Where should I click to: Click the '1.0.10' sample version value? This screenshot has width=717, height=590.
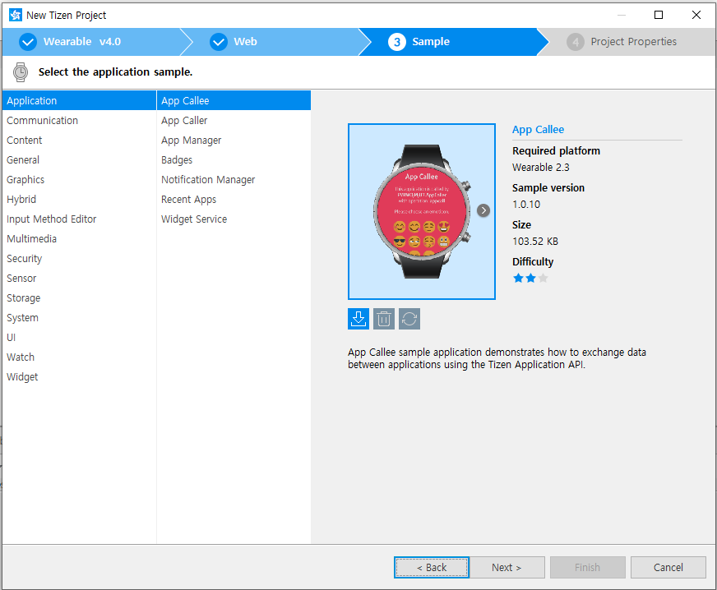(526, 205)
